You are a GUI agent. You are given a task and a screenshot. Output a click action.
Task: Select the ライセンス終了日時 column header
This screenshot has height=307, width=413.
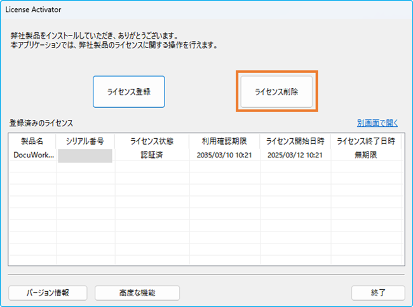pos(366,141)
